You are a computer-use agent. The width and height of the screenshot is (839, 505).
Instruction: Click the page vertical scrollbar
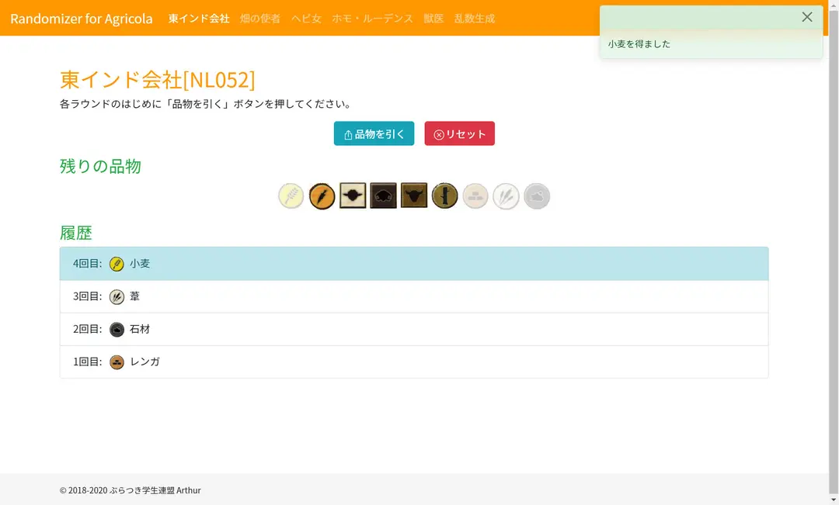pos(834,252)
